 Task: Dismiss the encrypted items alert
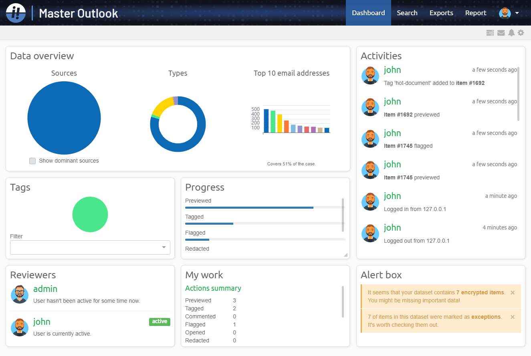tap(513, 293)
